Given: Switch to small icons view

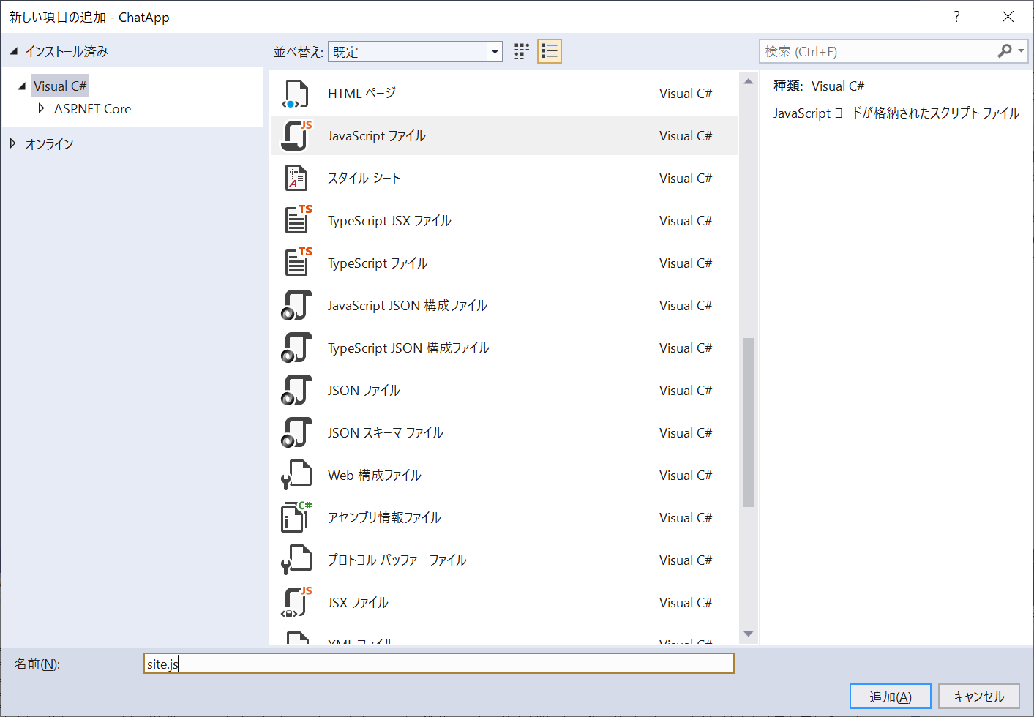Looking at the screenshot, I should pos(521,51).
